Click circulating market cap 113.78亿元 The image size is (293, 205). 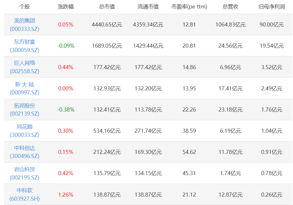[x=148, y=110]
